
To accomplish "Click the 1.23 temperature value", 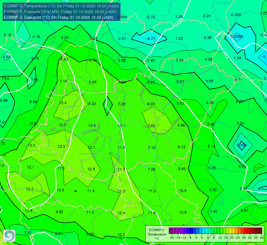I will pos(179,38).
